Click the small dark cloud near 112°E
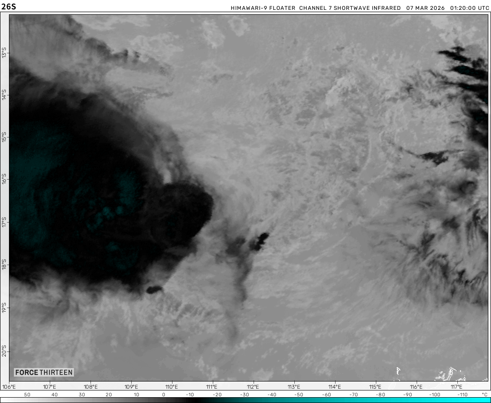This screenshot has height=403, width=491. pos(259,241)
